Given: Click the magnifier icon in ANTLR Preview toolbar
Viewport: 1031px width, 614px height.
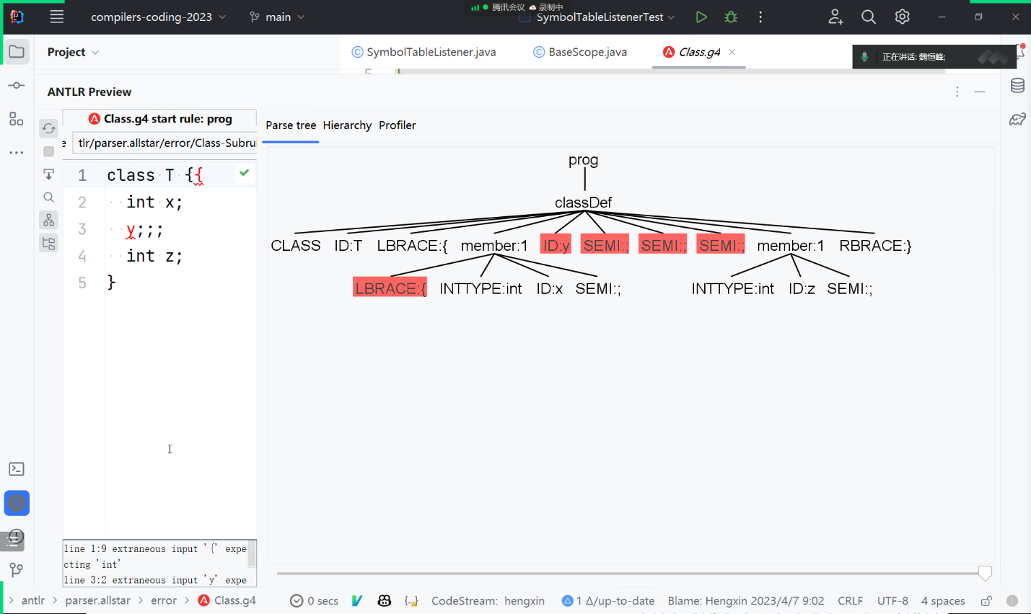Looking at the screenshot, I should click(x=48, y=197).
